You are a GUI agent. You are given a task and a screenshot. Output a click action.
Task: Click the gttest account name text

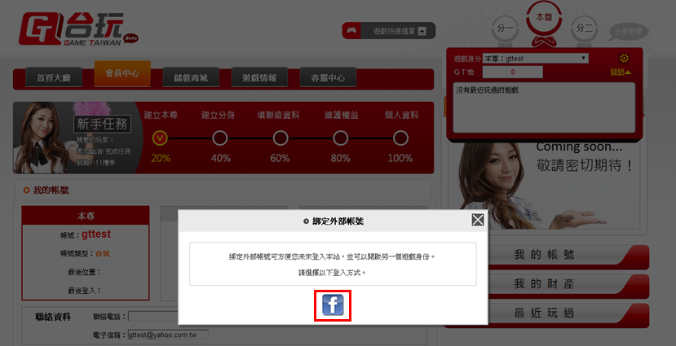coord(96,234)
